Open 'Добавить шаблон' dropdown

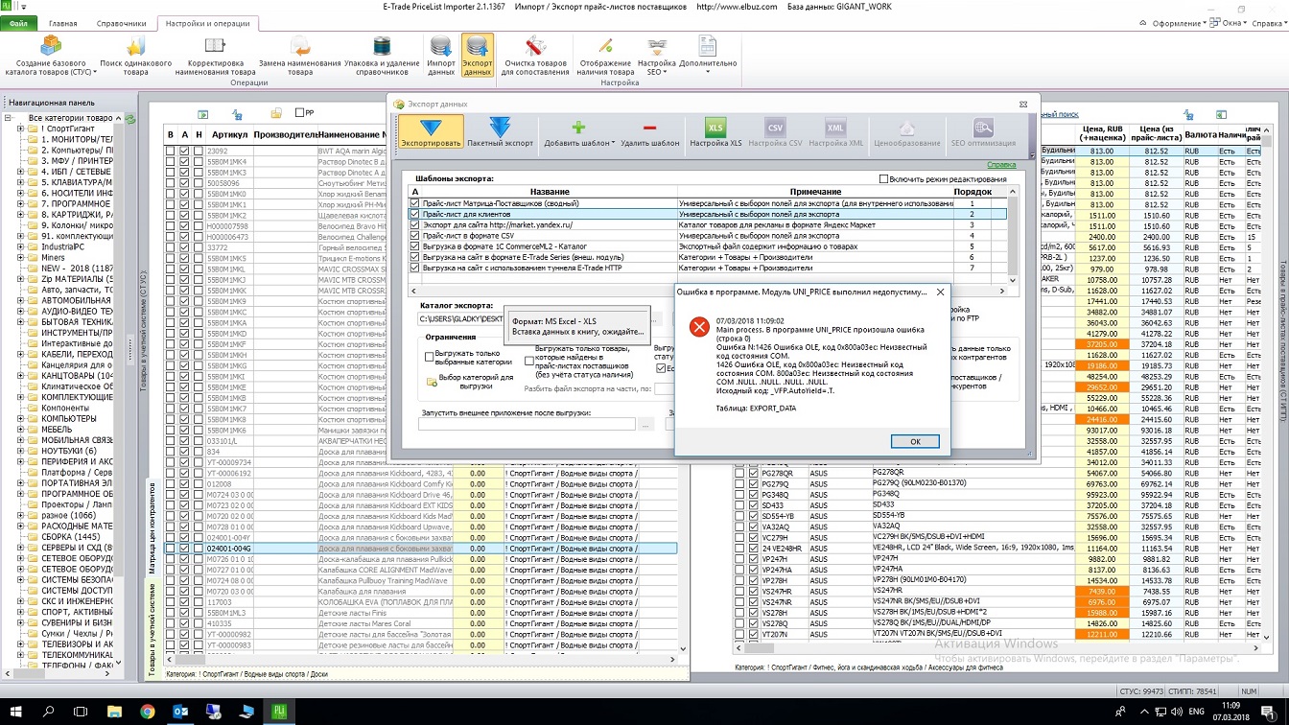(x=578, y=132)
